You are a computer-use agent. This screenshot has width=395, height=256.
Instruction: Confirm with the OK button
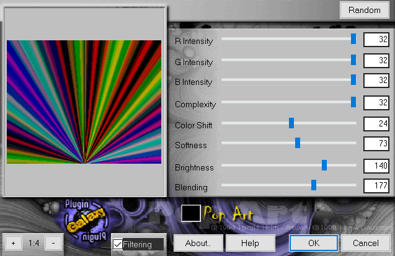coord(313,243)
